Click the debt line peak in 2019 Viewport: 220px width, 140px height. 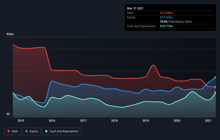click(x=153, y=65)
